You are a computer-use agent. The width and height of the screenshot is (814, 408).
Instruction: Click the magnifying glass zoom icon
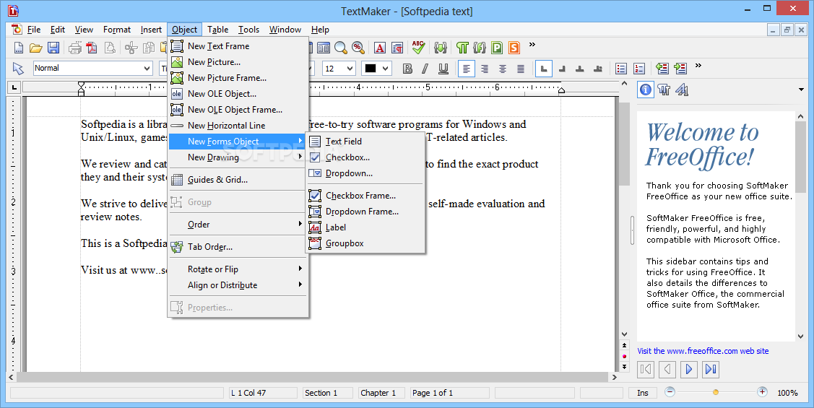[x=341, y=48]
